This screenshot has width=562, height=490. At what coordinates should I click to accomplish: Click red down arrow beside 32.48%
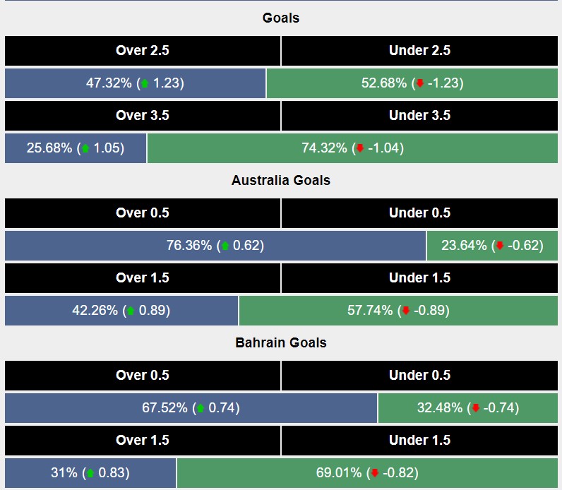[476, 408]
